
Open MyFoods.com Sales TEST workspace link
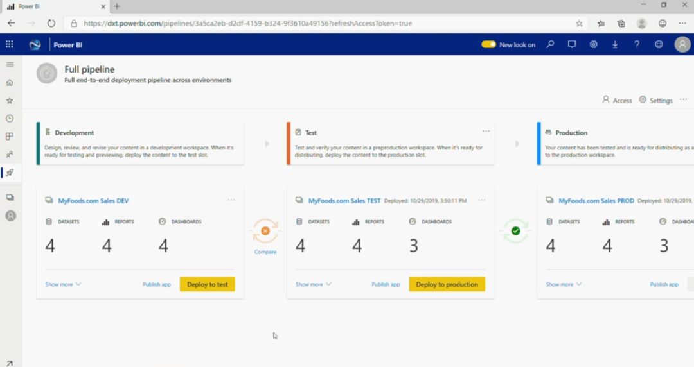point(344,201)
